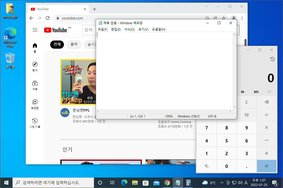Reload the YouTube page in Chrome
The width and height of the screenshot is (283, 188).
pyautogui.click(x=48, y=18)
